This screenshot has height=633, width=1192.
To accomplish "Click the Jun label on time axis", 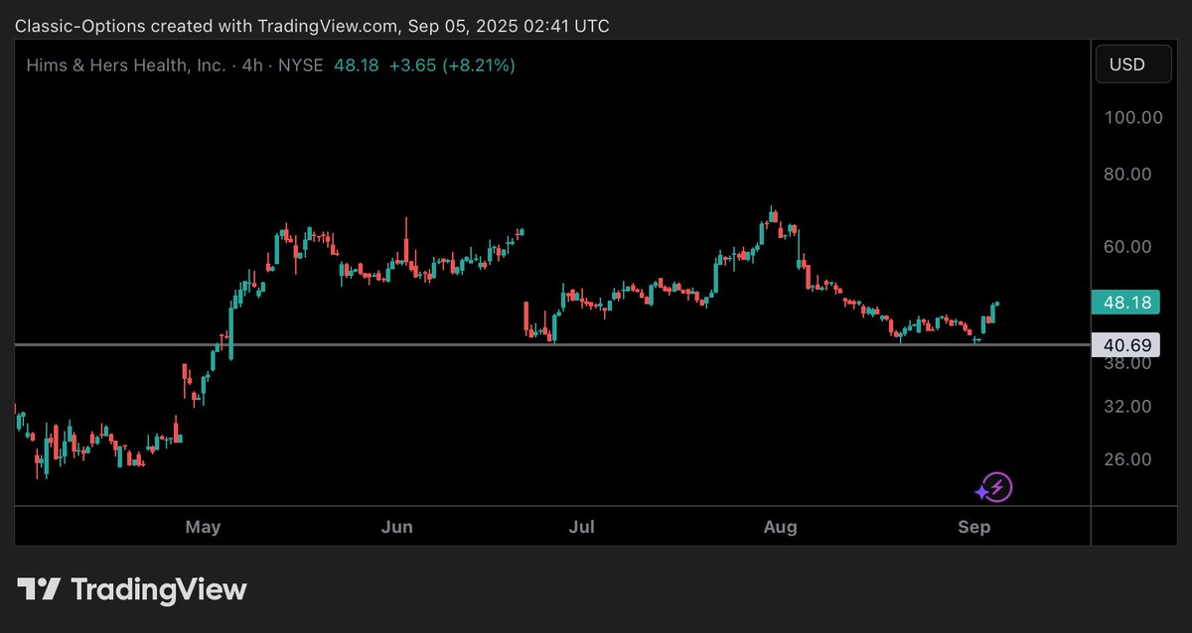I will click(x=397, y=527).
